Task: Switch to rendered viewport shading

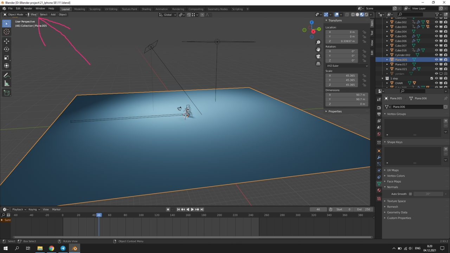Action: click(x=366, y=14)
